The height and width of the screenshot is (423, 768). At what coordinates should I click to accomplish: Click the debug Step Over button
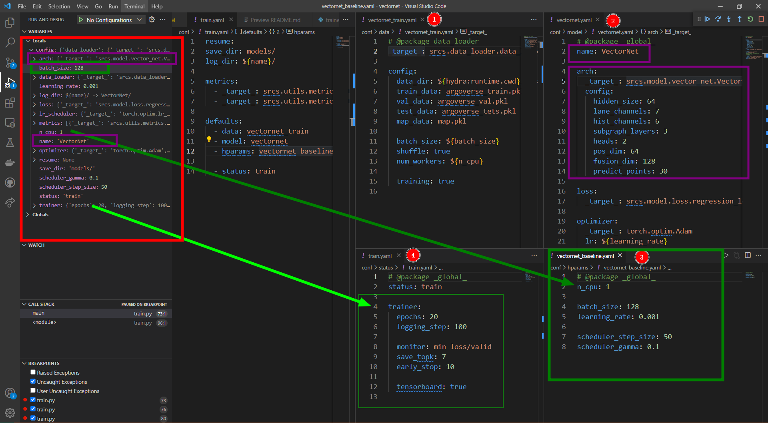pyautogui.click(x=718, y=19)
